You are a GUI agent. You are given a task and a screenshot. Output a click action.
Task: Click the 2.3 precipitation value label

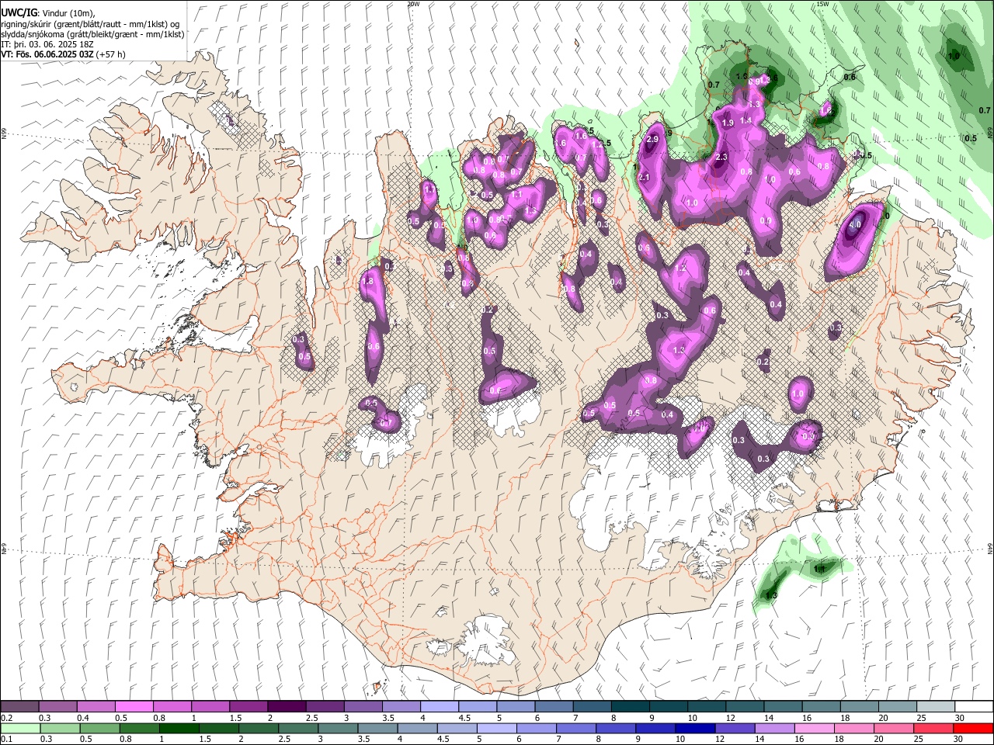(721, 158)
